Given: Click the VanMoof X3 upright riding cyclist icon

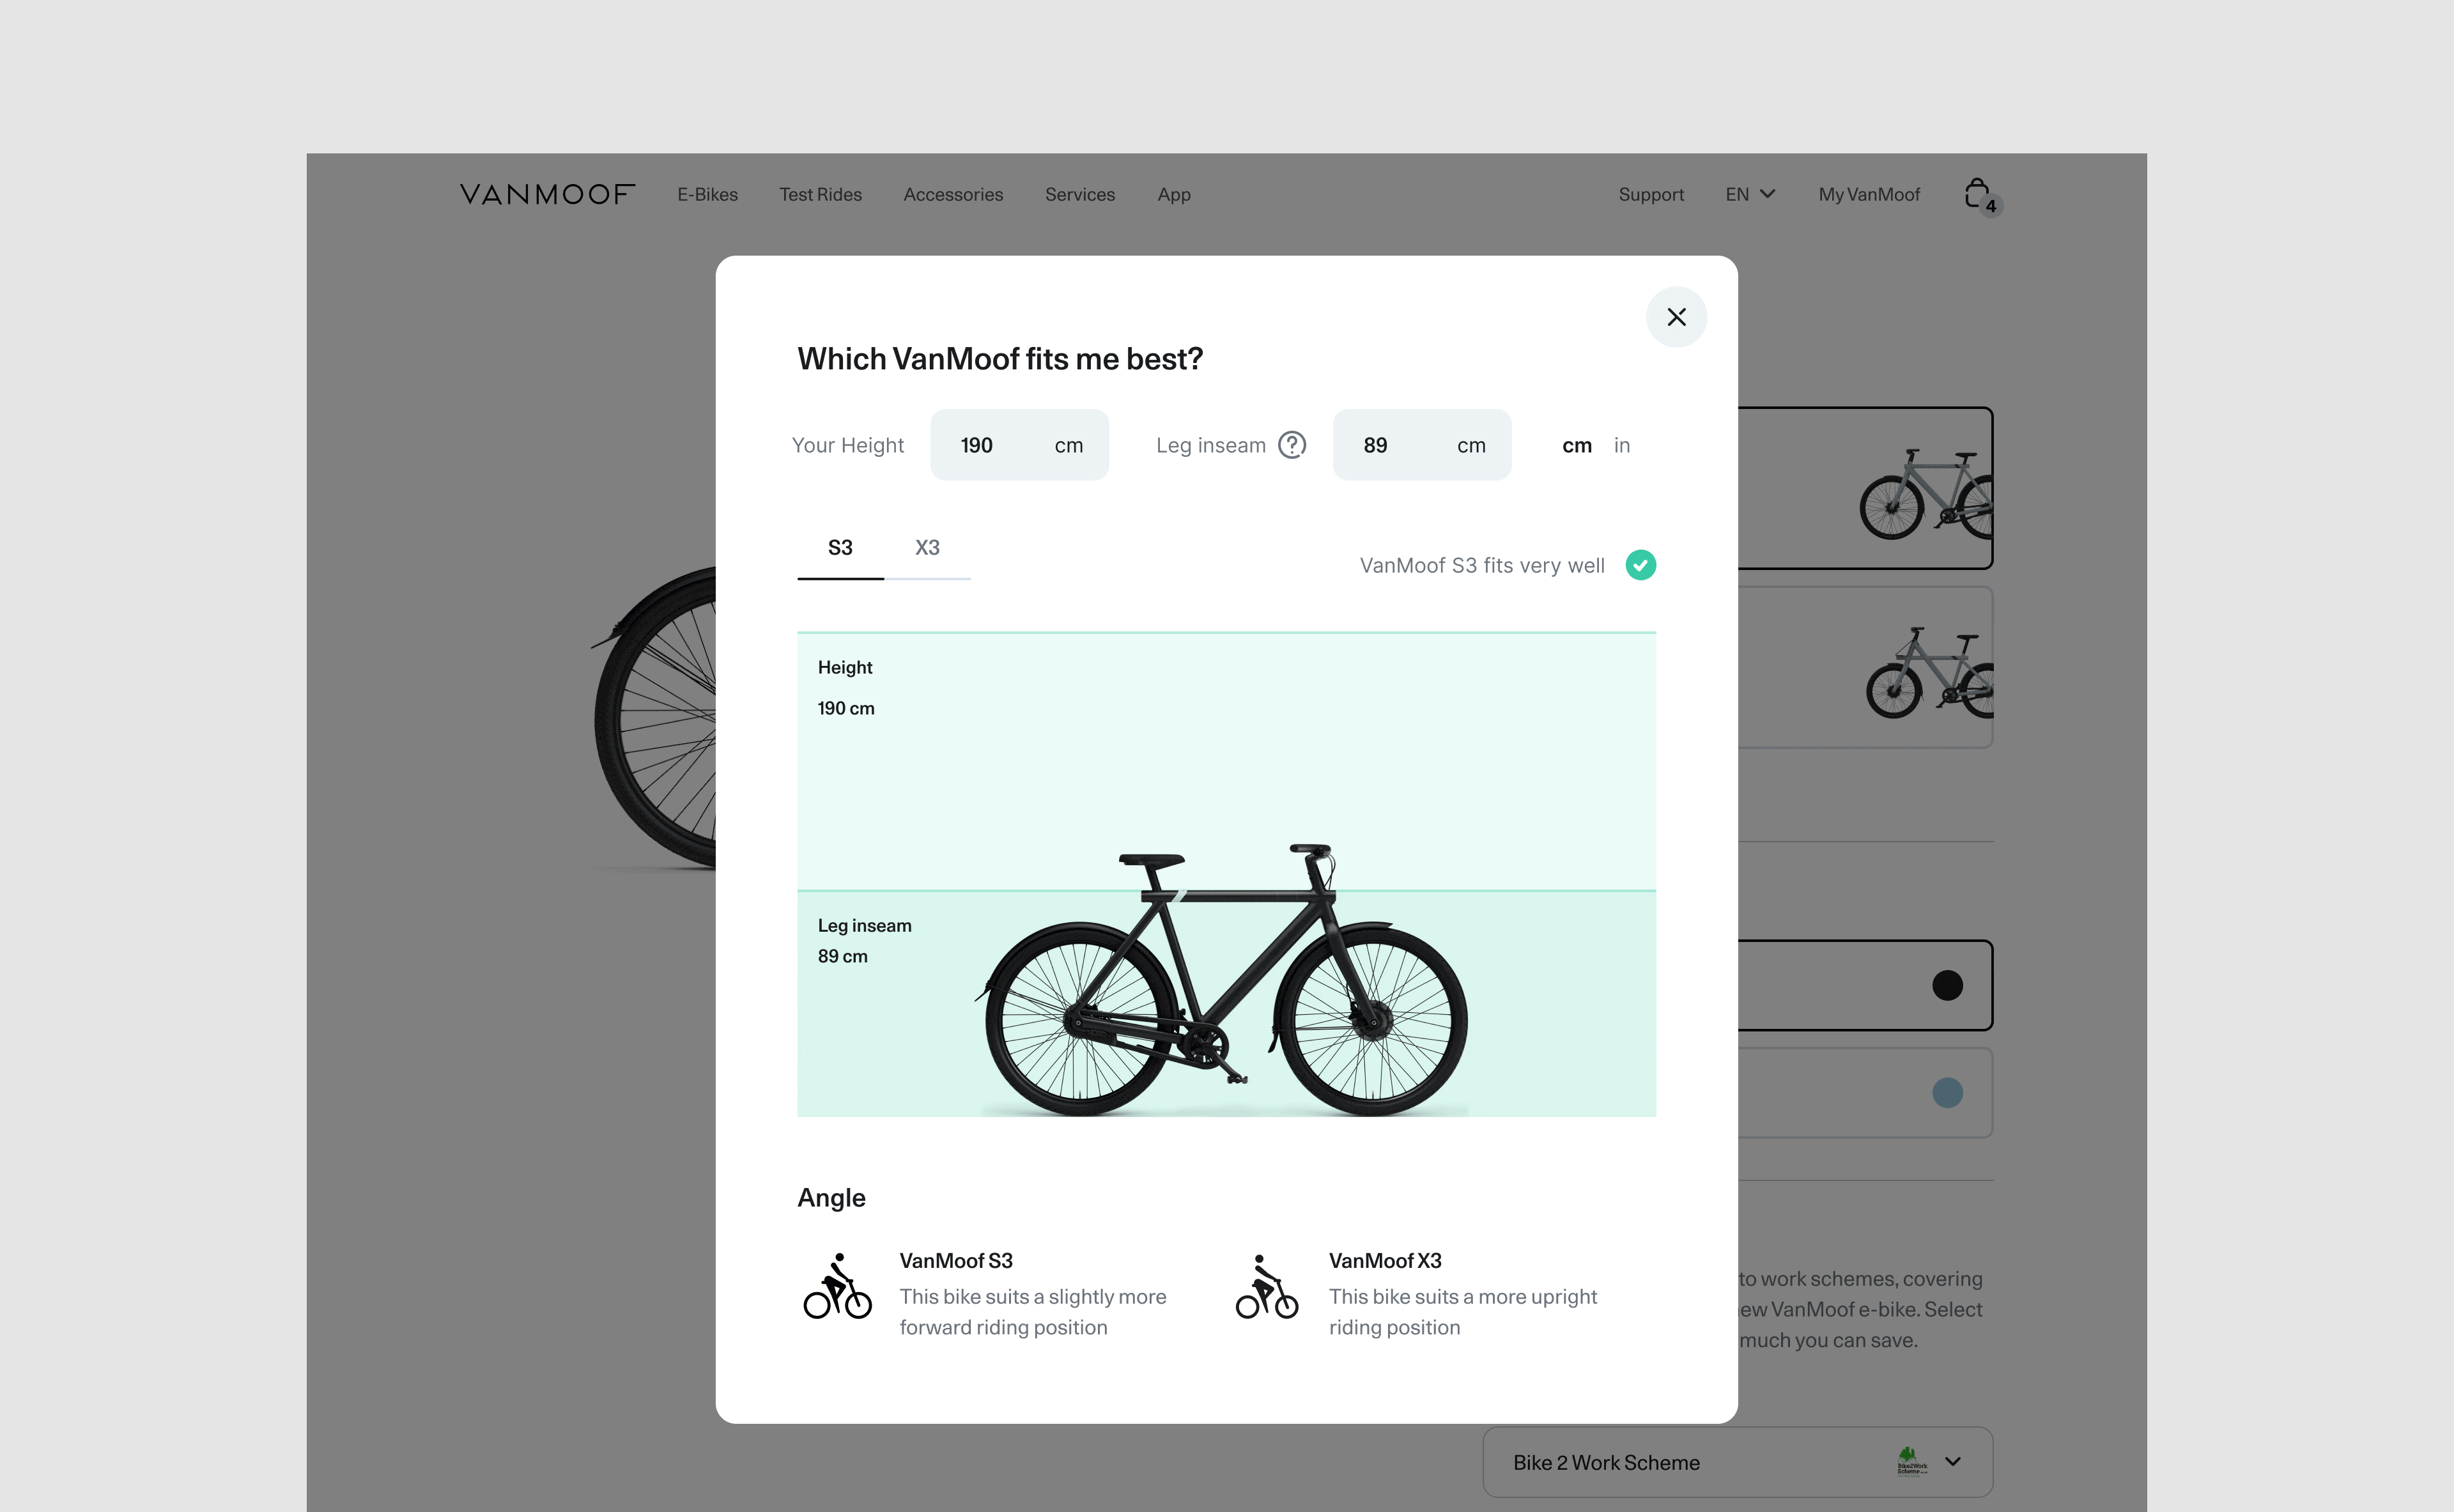Looking at the screenshot, I should pyautogui.click(x=1266, y=1287).
